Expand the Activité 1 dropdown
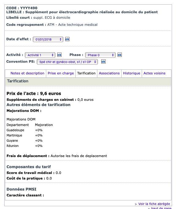The image size is (176, 209). [x=40, y=55]
